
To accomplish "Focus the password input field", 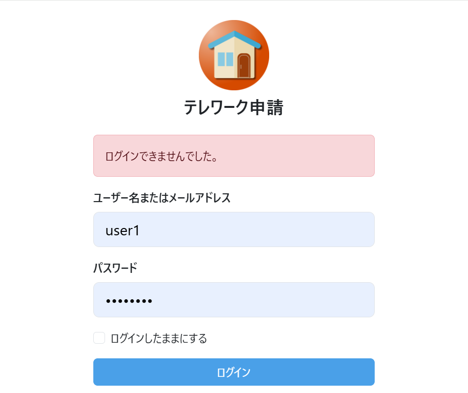I will 234,300.
